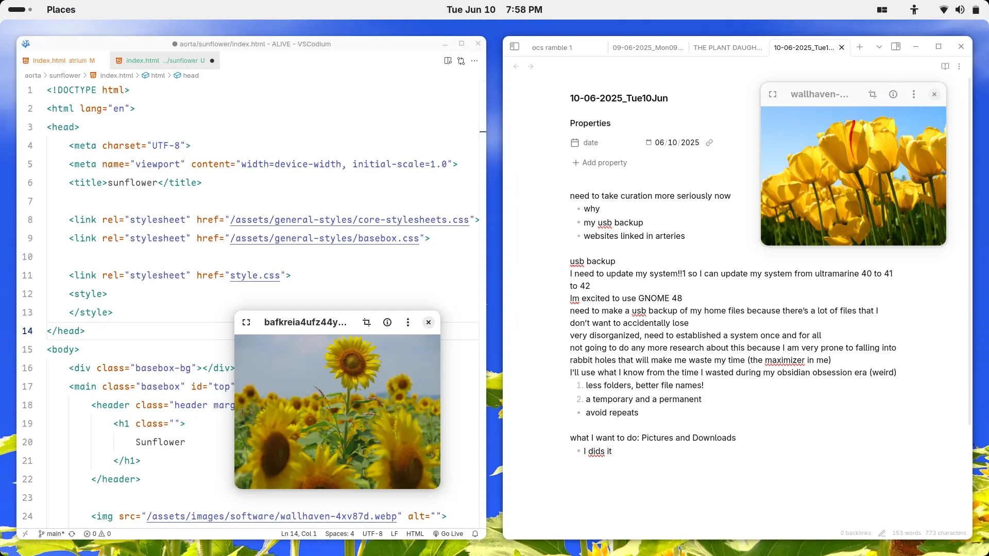This screenshot has height=556, width=989.
Task: Click Go Live in status bar
Action: click(448, 534)
